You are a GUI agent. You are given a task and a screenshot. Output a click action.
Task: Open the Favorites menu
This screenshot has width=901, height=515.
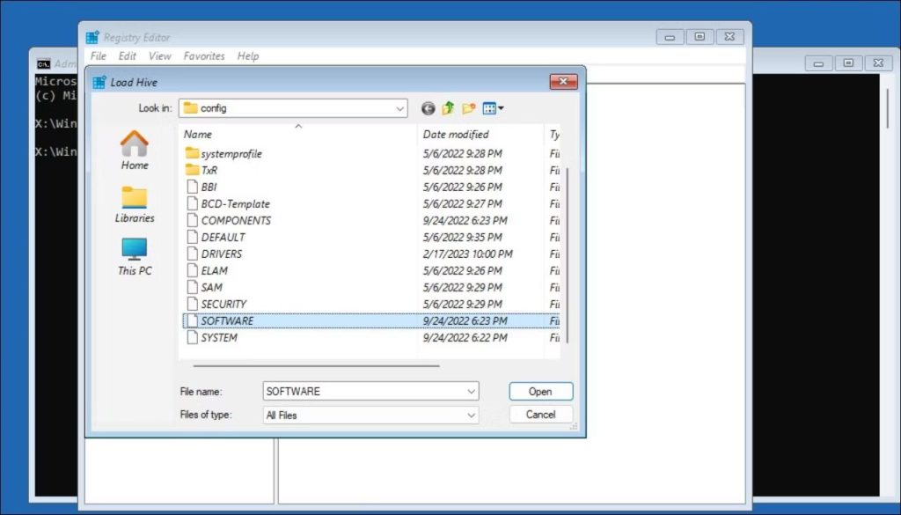tap(204, 55)
